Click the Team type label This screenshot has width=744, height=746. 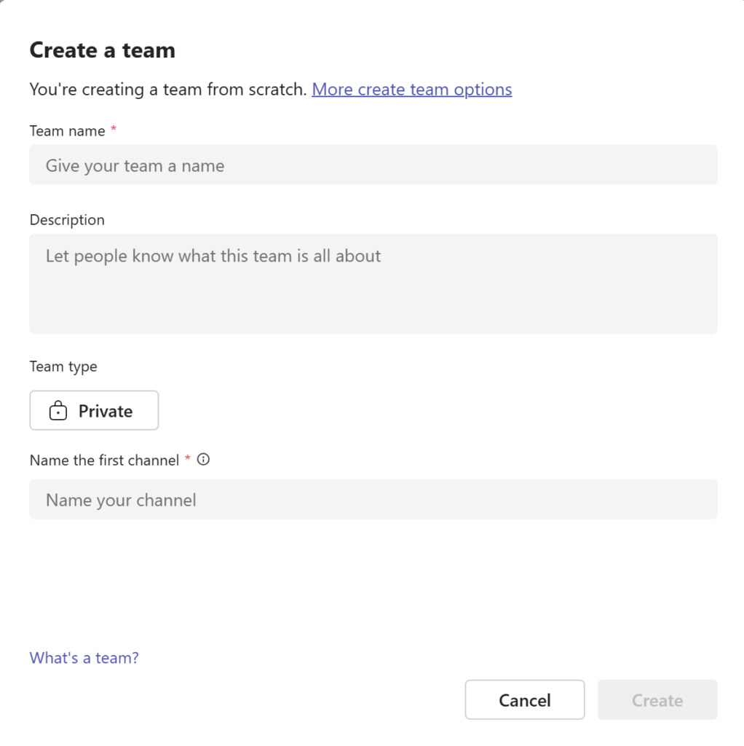[x=63, y=366]
